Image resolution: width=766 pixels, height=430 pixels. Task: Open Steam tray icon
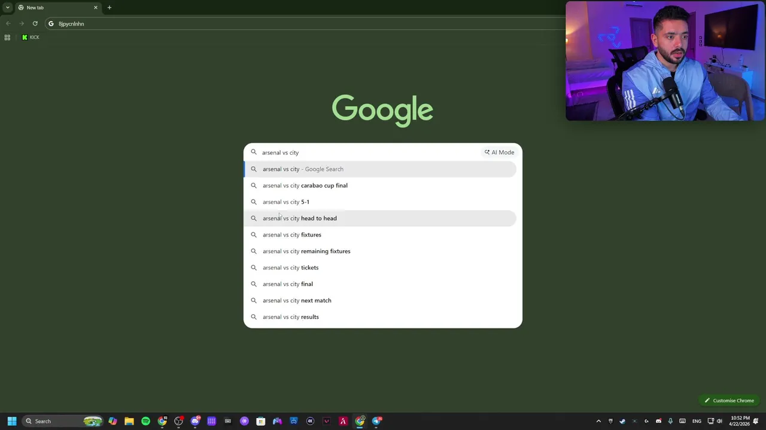click(622, 421)
